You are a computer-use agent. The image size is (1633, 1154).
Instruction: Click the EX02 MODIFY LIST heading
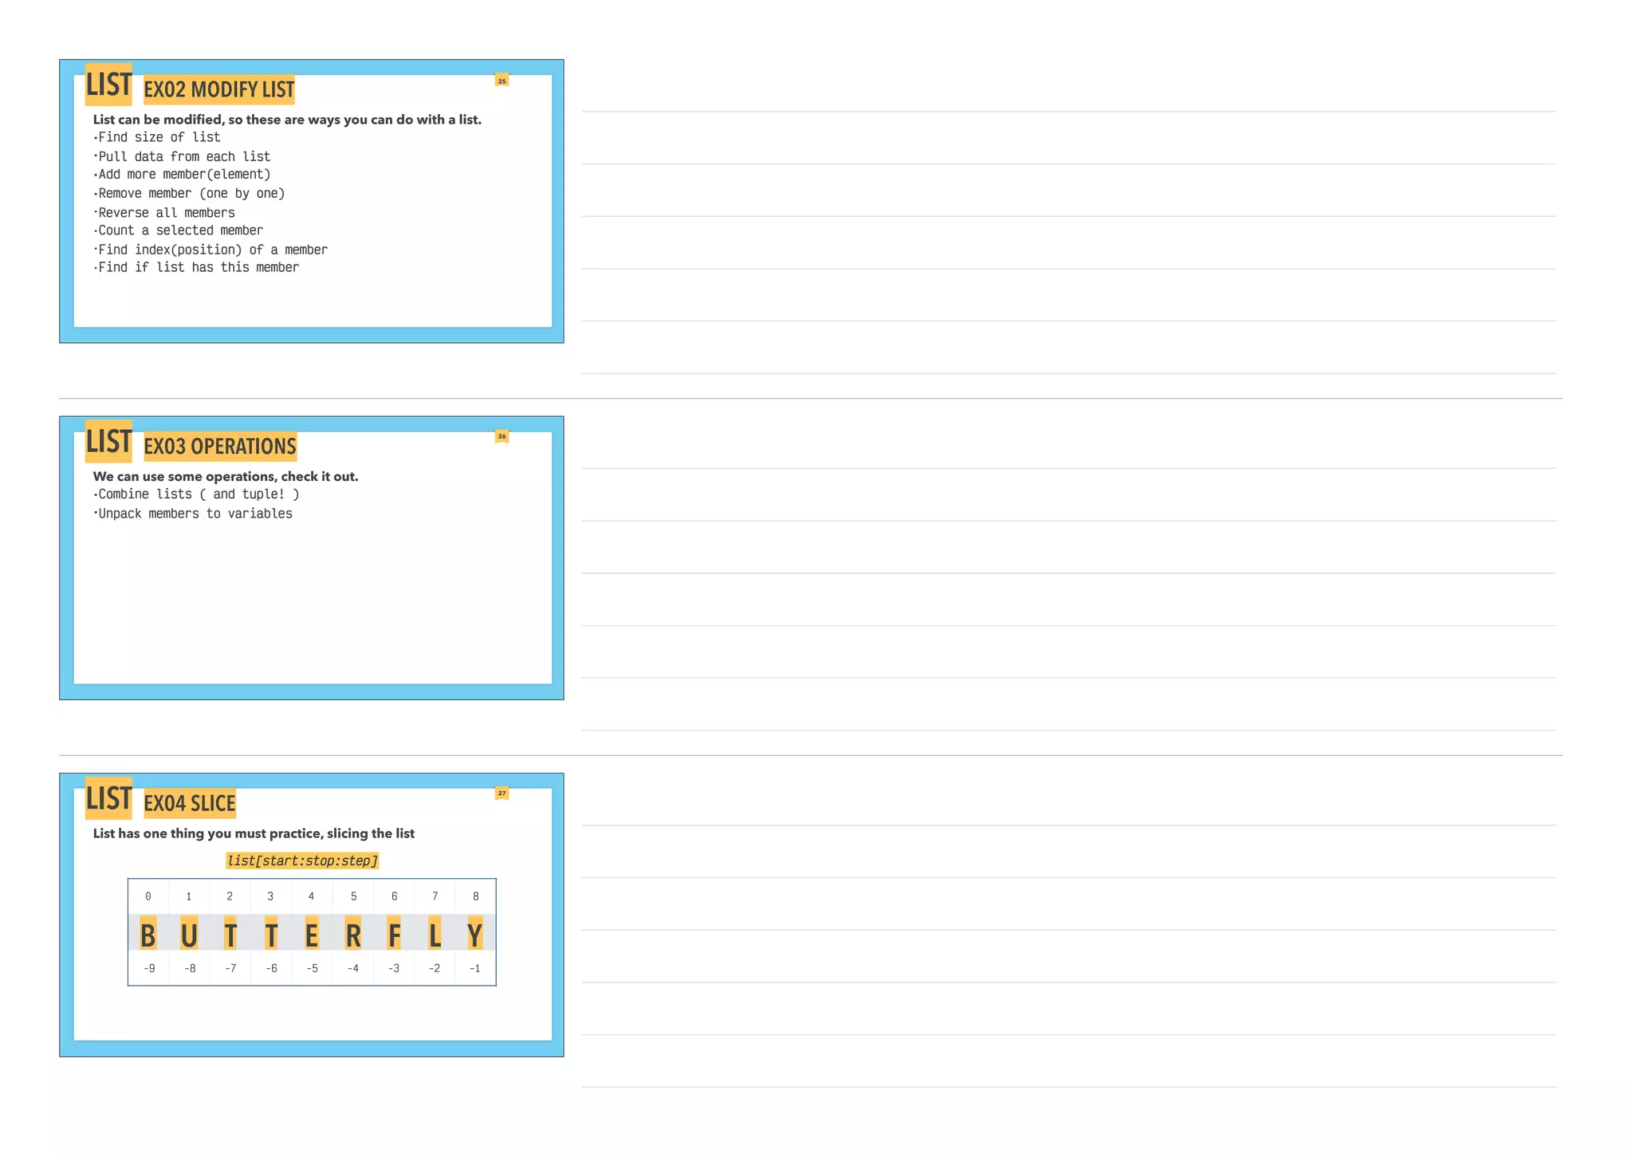point(219,89)
